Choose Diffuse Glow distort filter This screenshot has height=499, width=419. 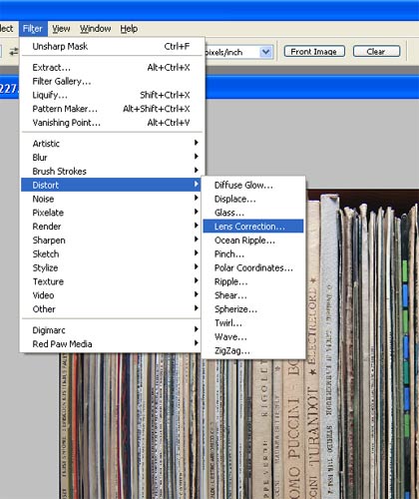(x=253, y=186)
